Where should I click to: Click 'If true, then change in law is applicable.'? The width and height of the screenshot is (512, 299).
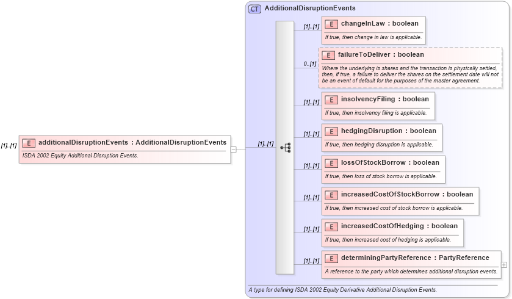373,37
